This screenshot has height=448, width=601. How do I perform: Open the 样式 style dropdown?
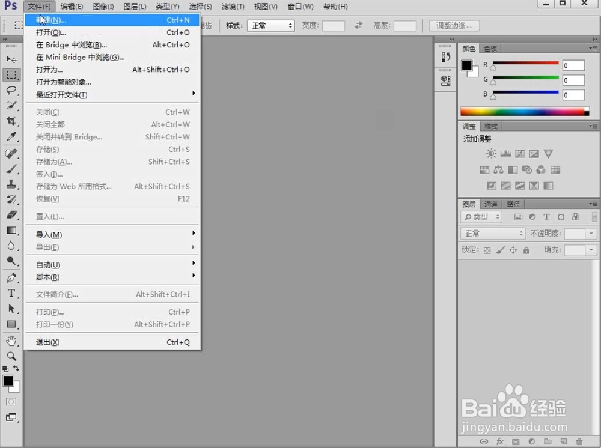point(271,26)
